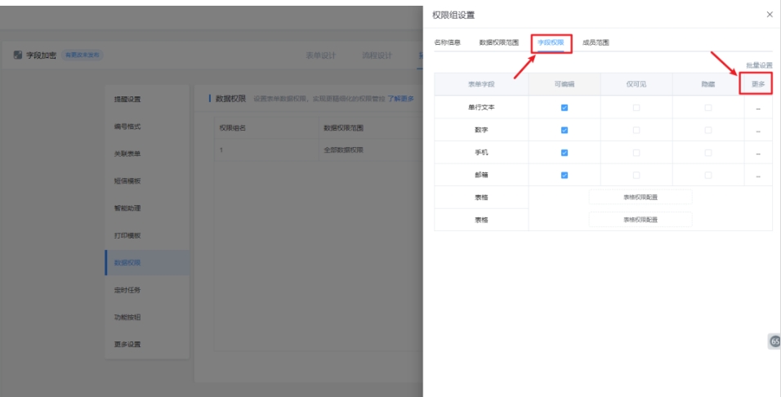Check 隐藏 for the 单行文本 field
This screenshot has height=397, width=781.
pyautogui.click(x=708, y=108)
